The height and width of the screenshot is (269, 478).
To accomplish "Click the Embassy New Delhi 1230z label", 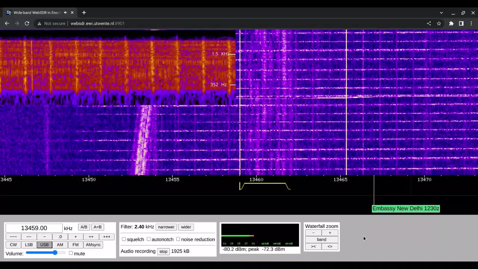I will [406, 208].
